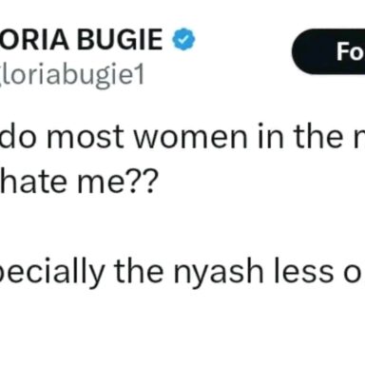This screenshot has width=365, height=365.
Task: Click the word "the" before nyash
Action: coord(138,271)
